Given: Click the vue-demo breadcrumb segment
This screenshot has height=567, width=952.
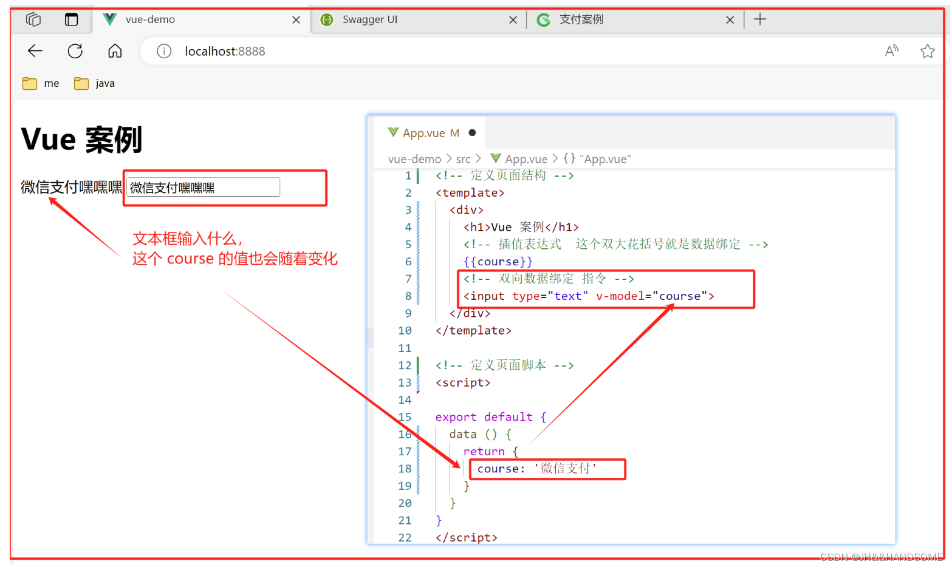Looking at the screenshot, I should pos(414,159).
